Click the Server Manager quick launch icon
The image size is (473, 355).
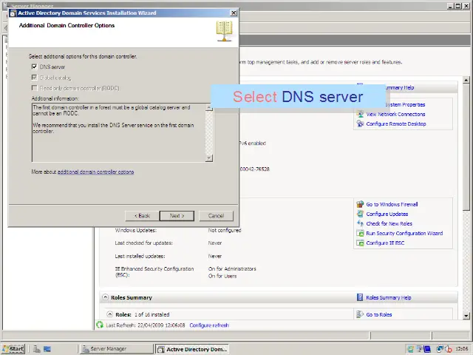[x=37, y=349]
